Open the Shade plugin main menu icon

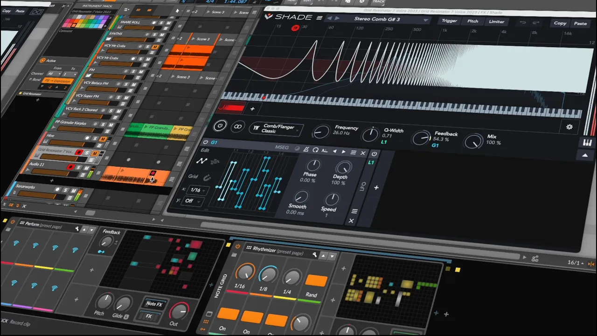(x=319, y=18)
